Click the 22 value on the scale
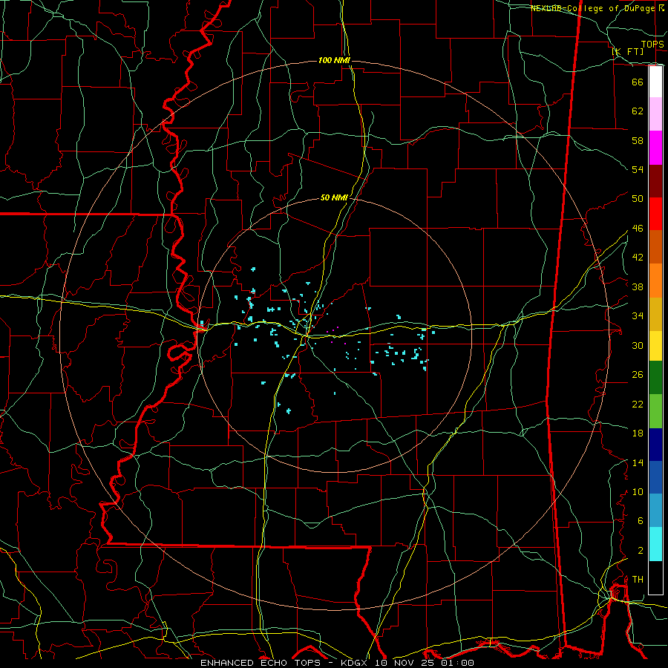Screen dimensions: 668x668 pyautogui.click(x=638, y=404)
